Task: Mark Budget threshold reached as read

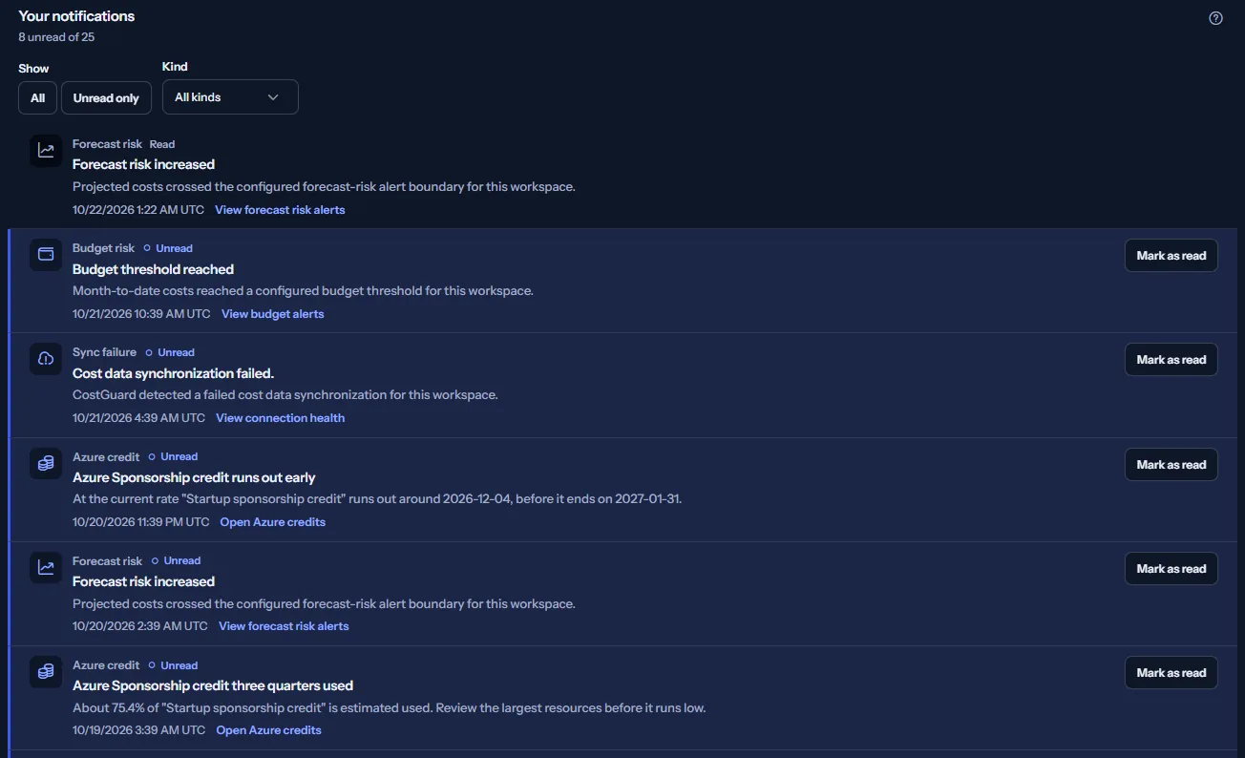Action: [1171, 256]
